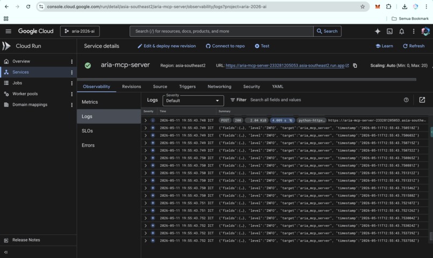
Task: Open the Google account avatar
Action: (425, 31)
